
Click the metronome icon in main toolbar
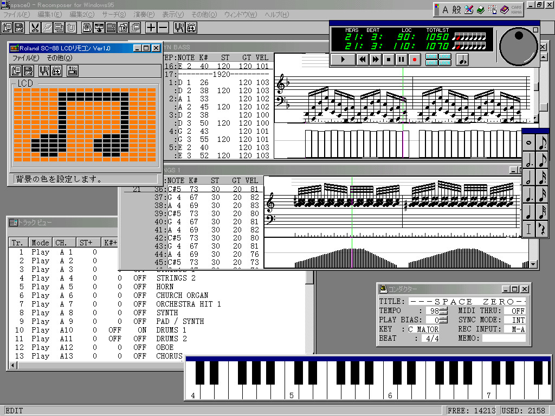coord(87,28)
